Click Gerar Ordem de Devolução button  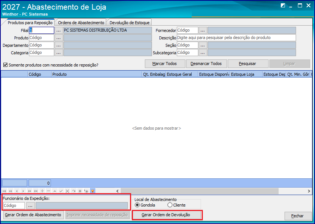click(167, 215)
